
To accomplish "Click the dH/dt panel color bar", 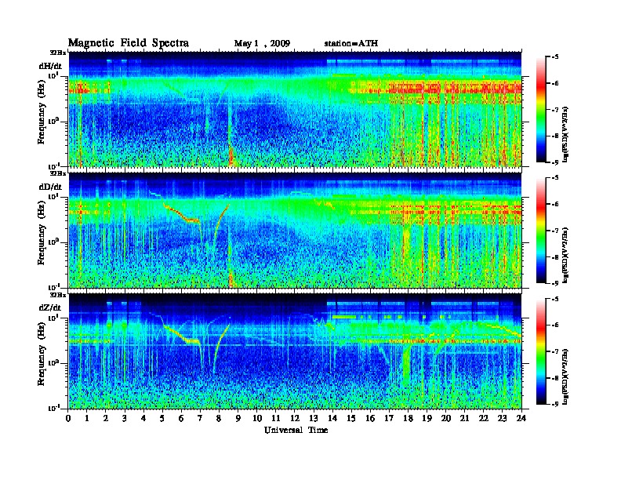I will (541, 109).
